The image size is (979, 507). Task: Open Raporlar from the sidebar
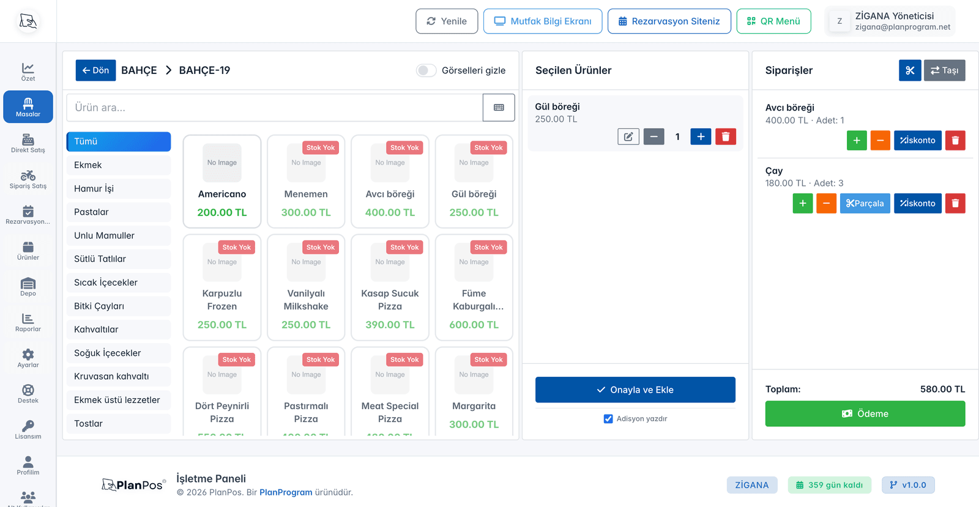(28, 322)
